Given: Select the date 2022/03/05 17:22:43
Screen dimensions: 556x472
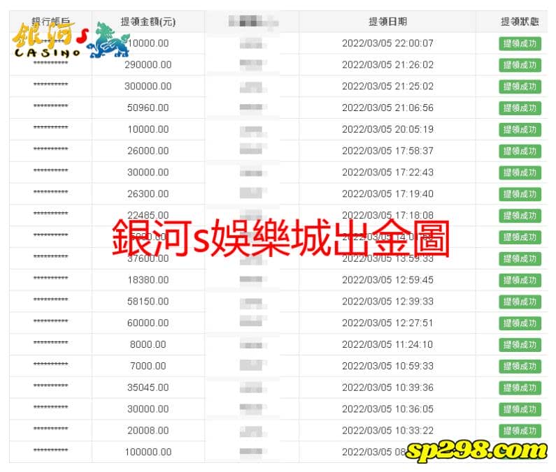Looking at the screenshot, I should (x=387, y=172).
